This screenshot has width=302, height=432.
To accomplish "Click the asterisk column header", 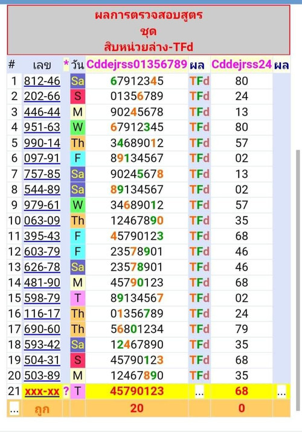I will 66,65.
